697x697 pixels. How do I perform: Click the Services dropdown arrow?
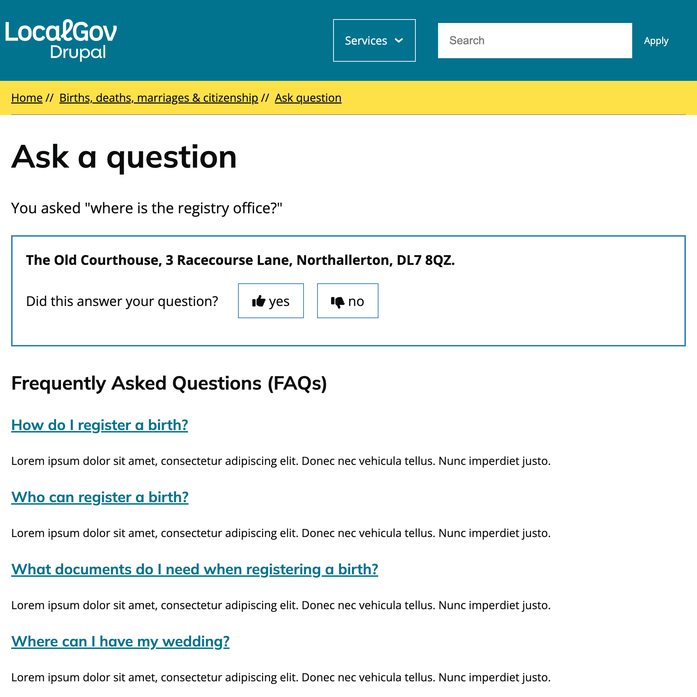tap(400, 40)
